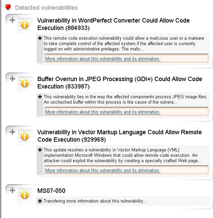The width and height of the screenshot is (213, 218).
Task: Click the red shield icon beside Detected vulnerabilities
Action: 8,7
